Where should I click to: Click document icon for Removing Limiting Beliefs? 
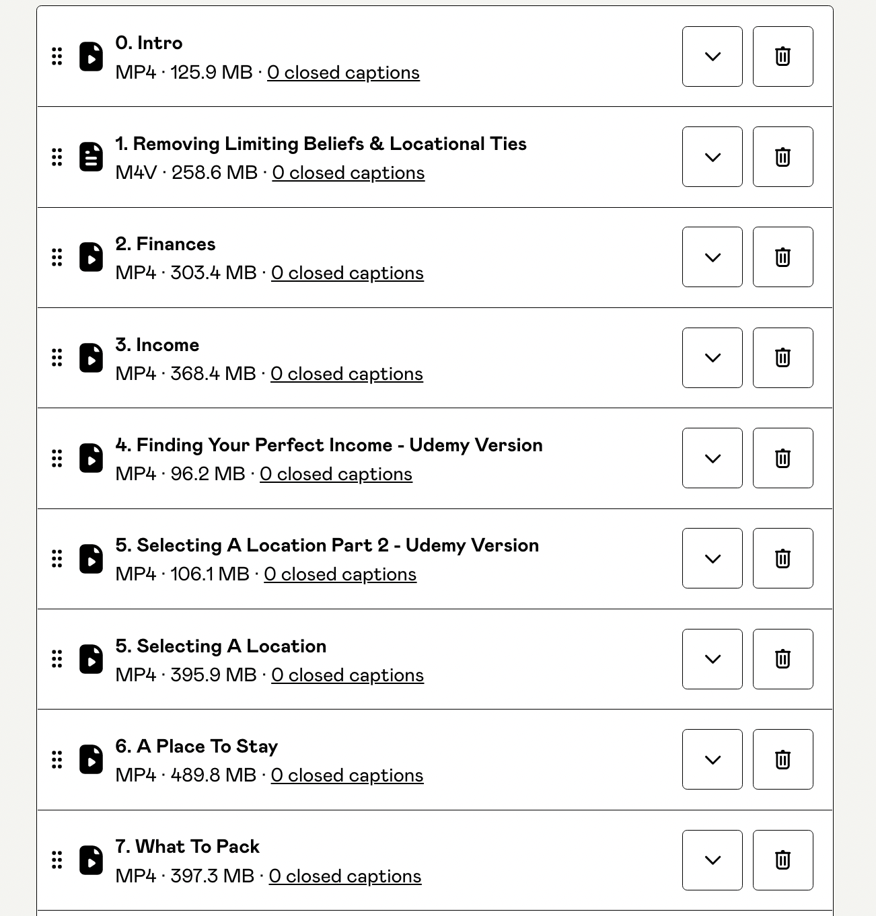click(92, 157)
